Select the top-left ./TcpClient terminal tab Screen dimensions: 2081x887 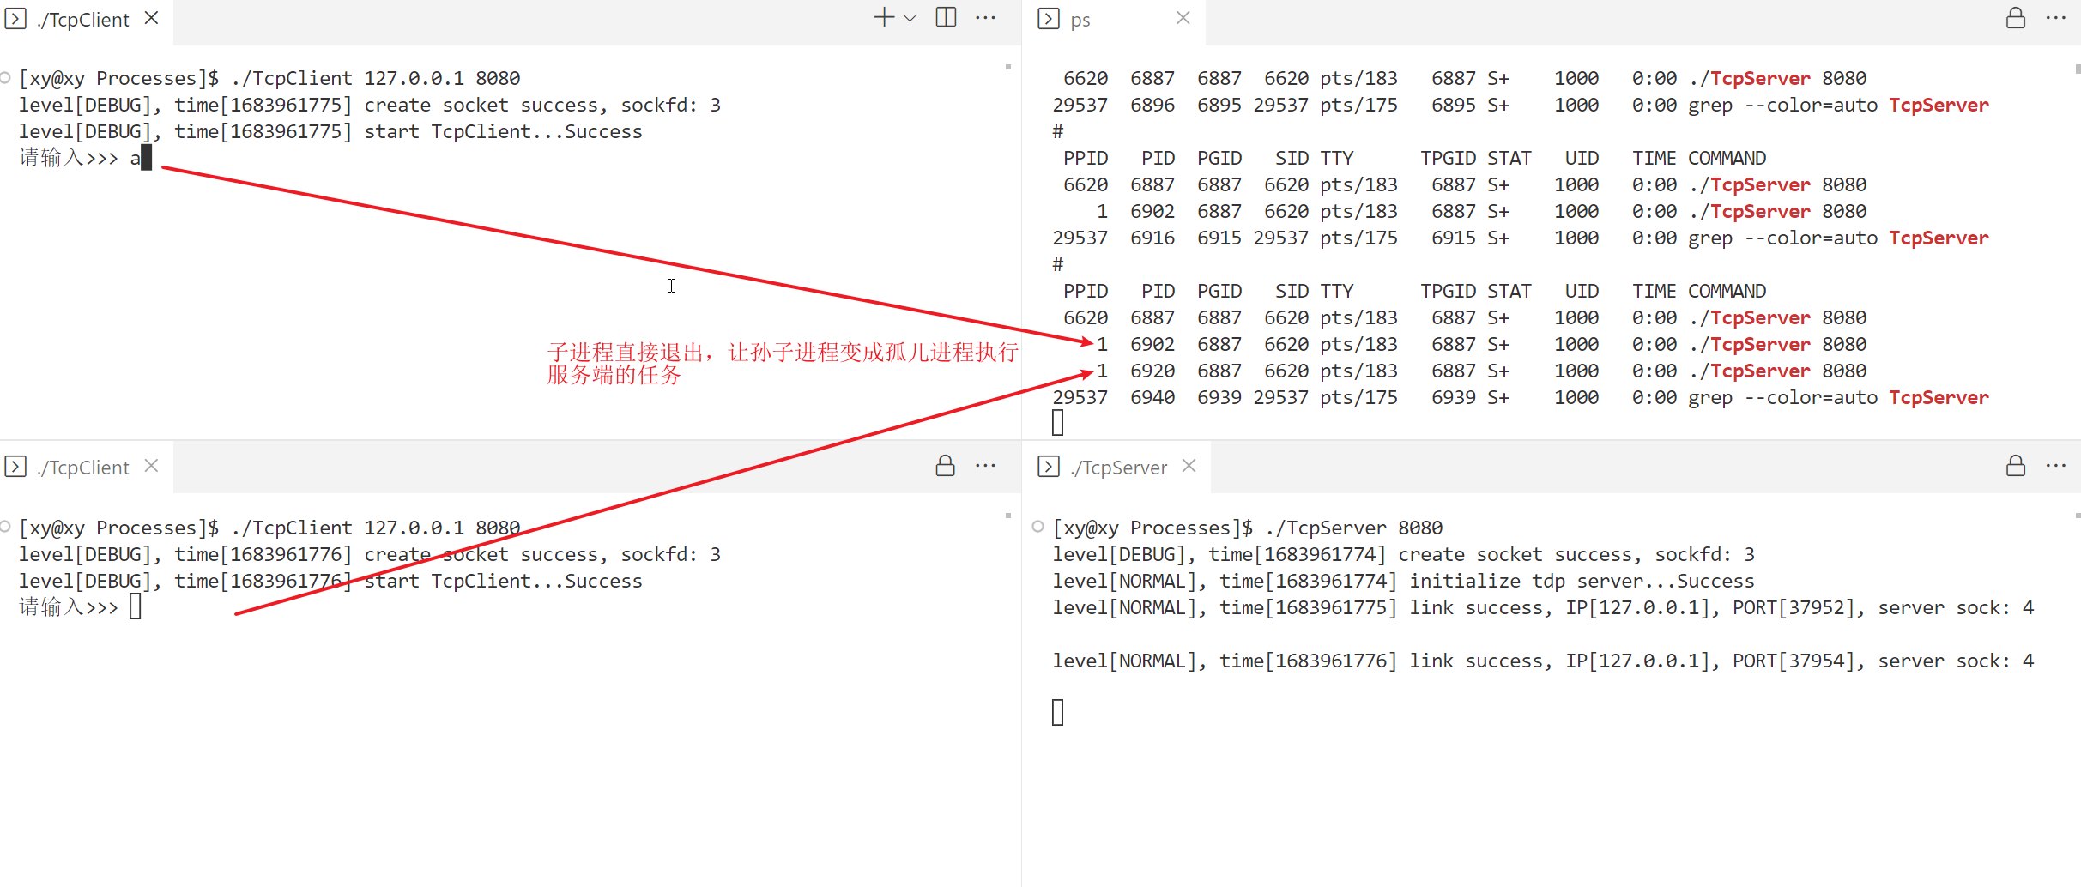coord(82,20)
